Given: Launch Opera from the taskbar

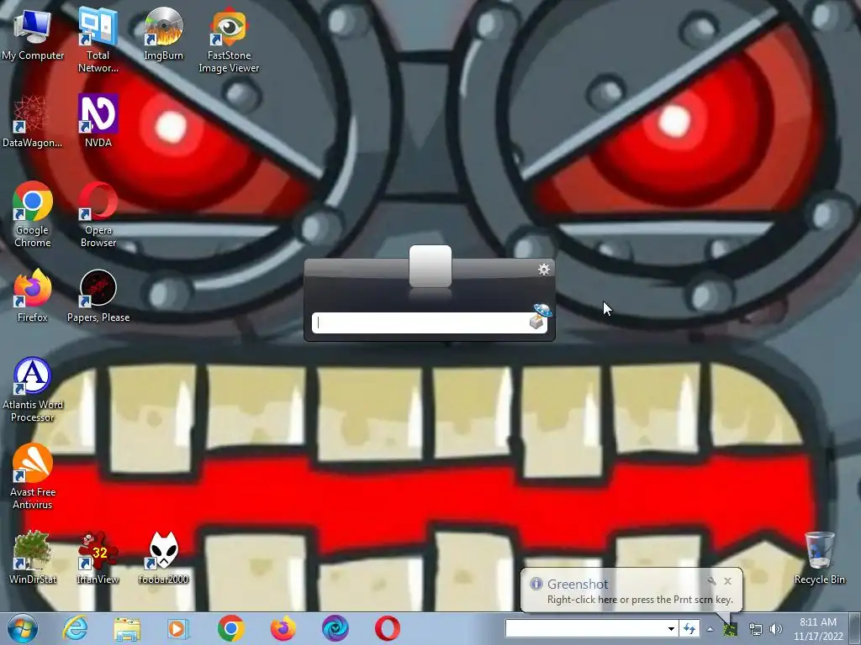Looking at the screenshot, I should click(x=387, y=628).
